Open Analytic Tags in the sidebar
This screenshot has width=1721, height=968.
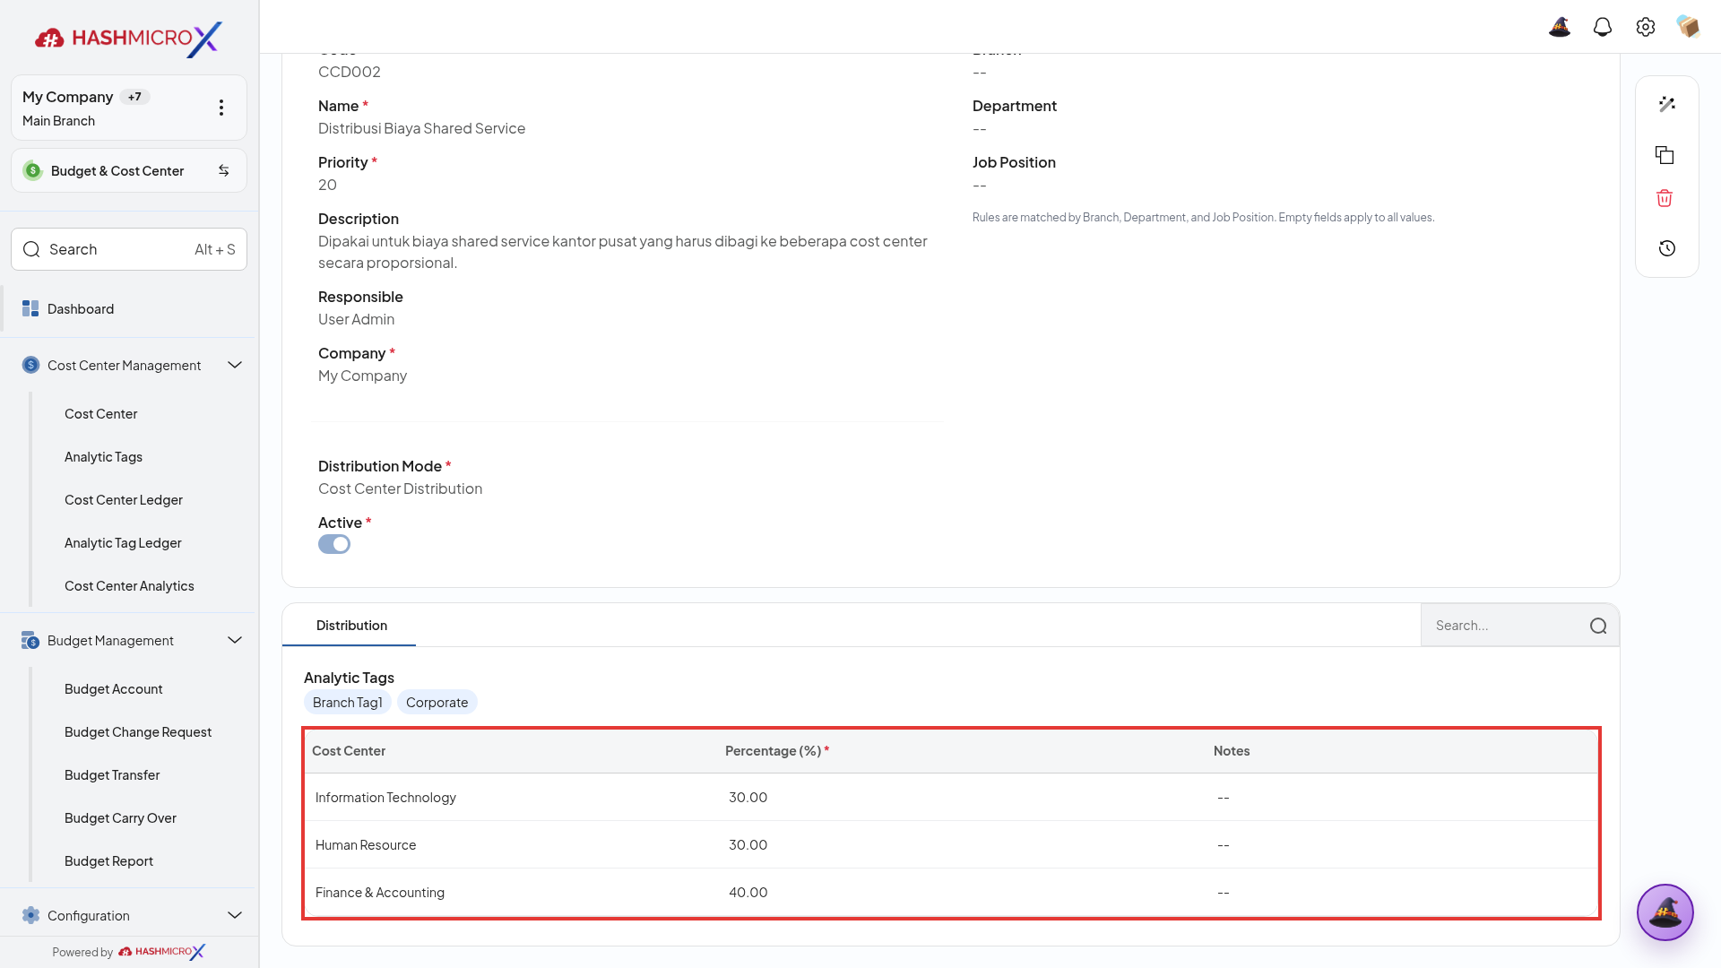click(103, 457)
